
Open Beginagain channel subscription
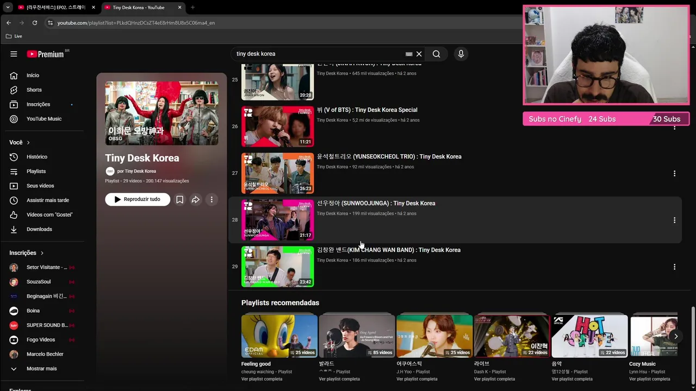[42, 297]
